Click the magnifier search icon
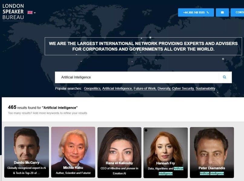244x181 pixels. coord(224,77)
